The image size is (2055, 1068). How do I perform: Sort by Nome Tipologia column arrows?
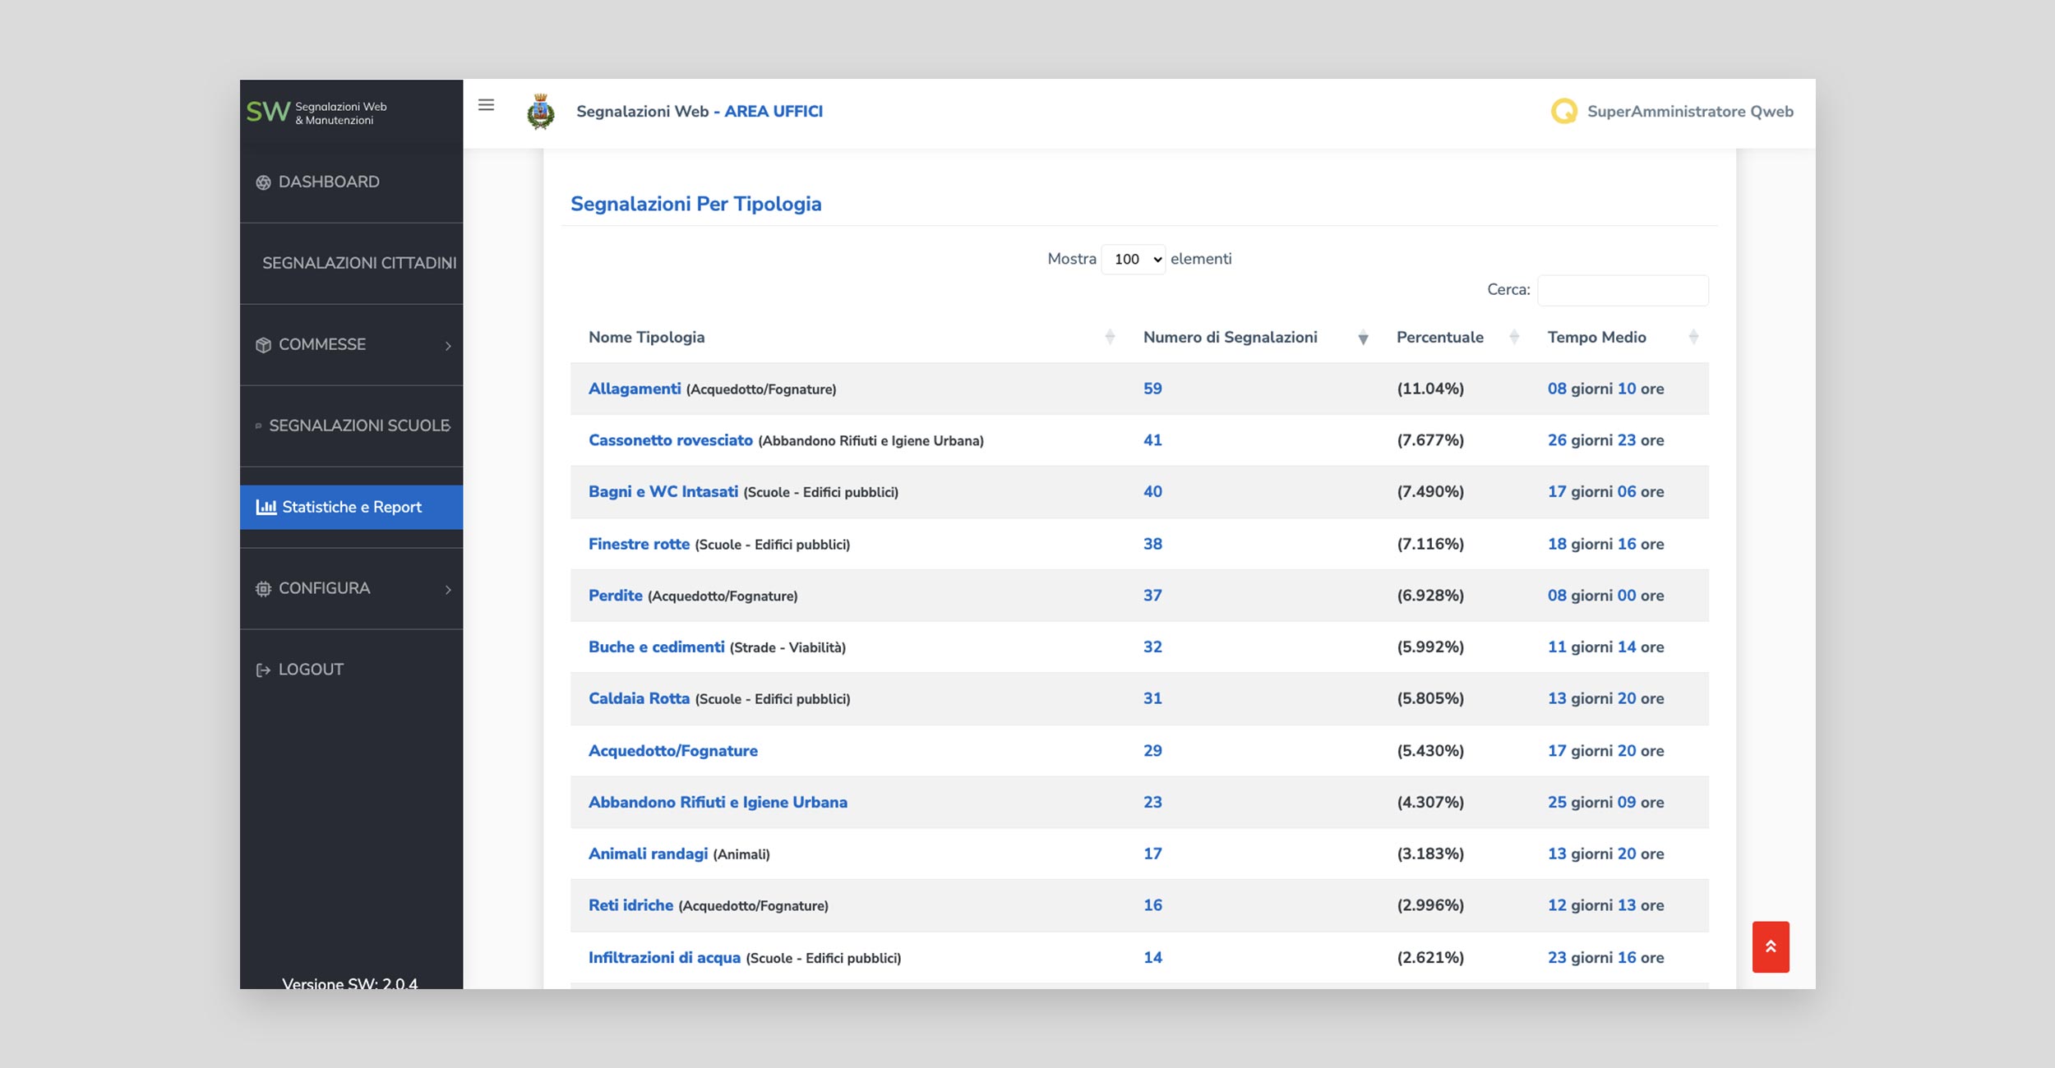tap(1110, 337)
